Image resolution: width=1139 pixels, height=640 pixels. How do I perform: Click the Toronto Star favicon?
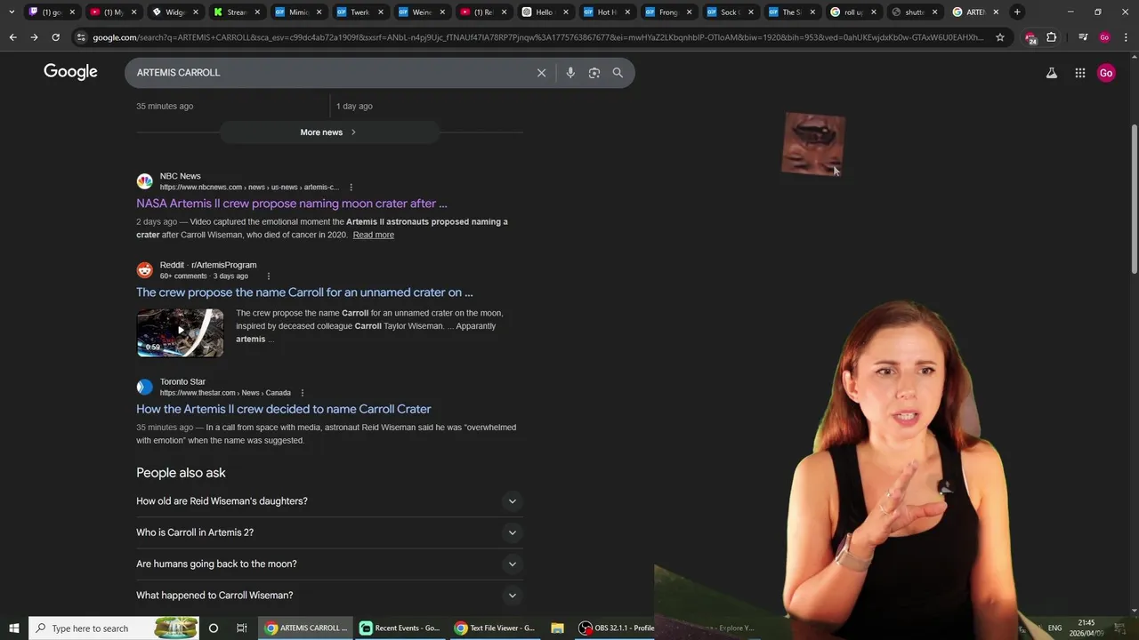144,387
